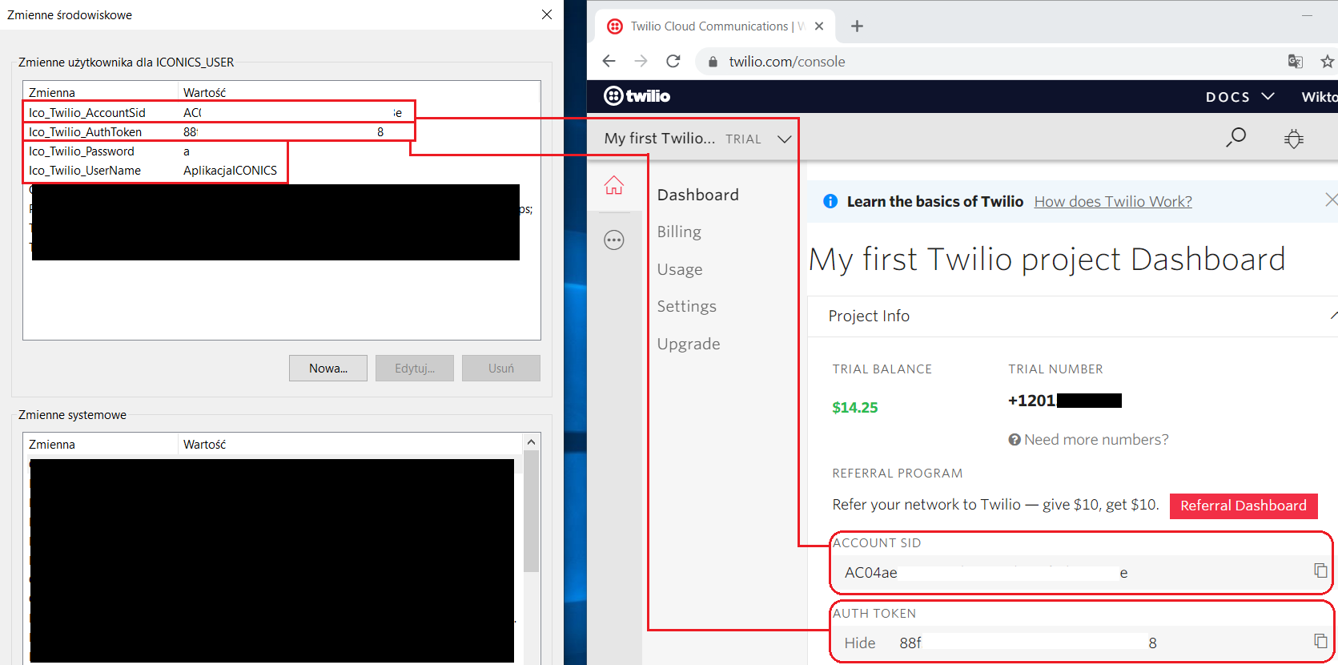Sort system variables by Zmienna column header

click(x=100, y=444)
